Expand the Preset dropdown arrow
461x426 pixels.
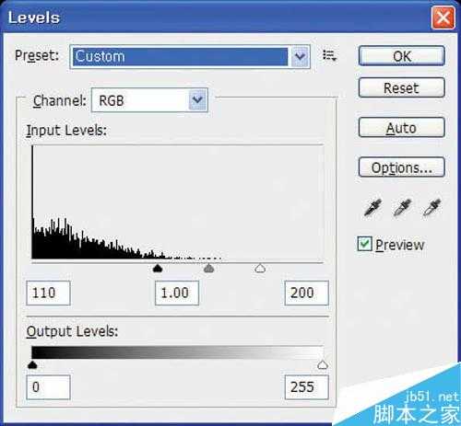pos(300,56)
